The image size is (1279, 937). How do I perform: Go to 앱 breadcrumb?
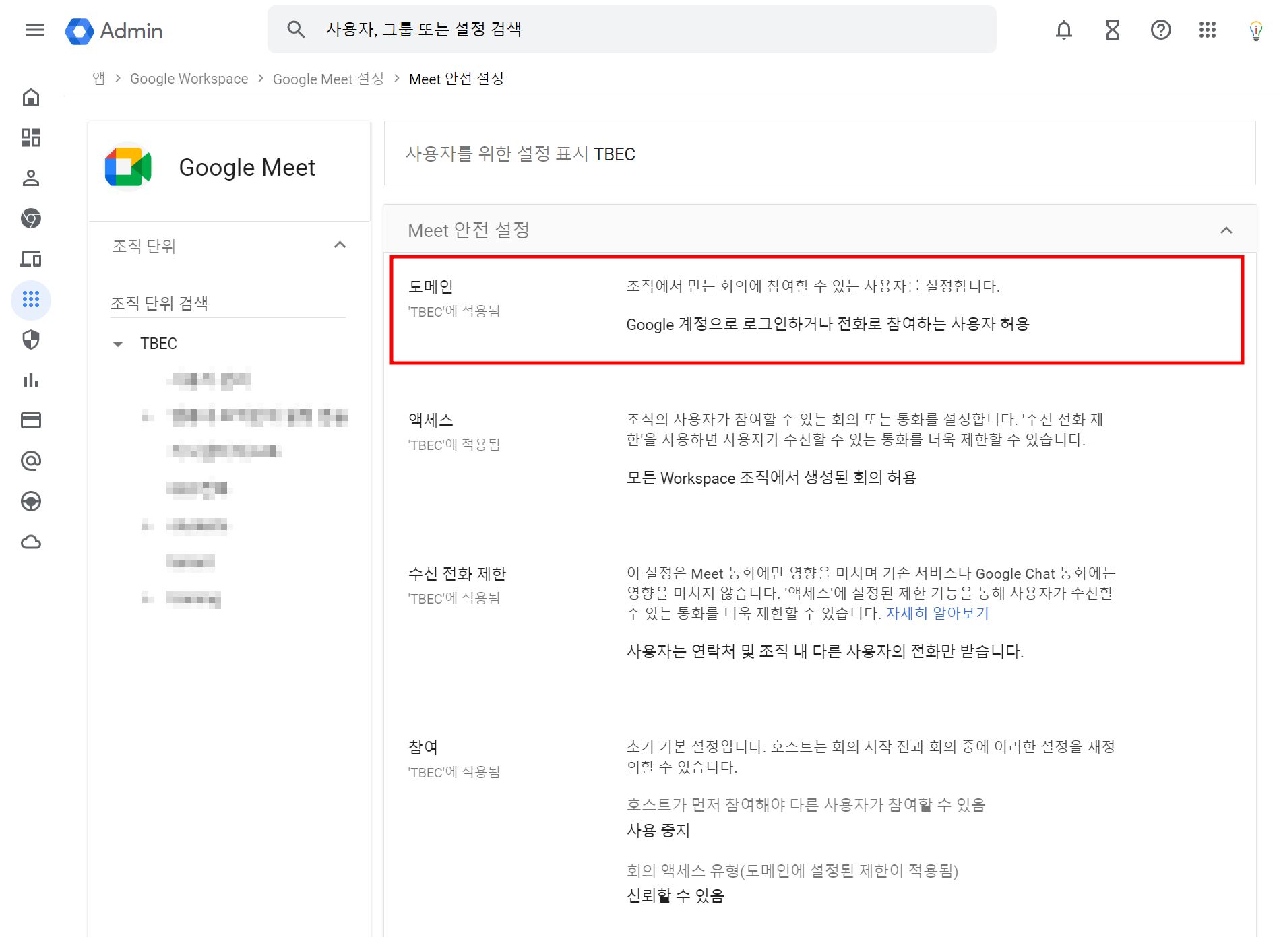pyautogui.click(x=99, y=78)
